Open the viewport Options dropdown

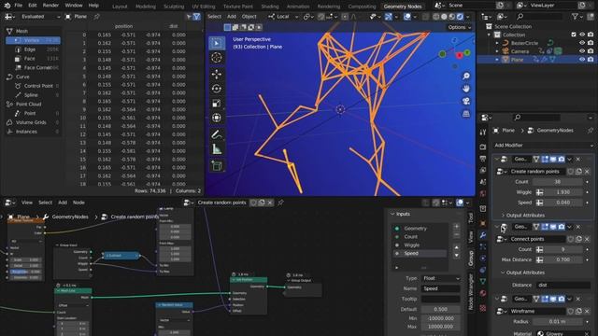tap(459, 27)
